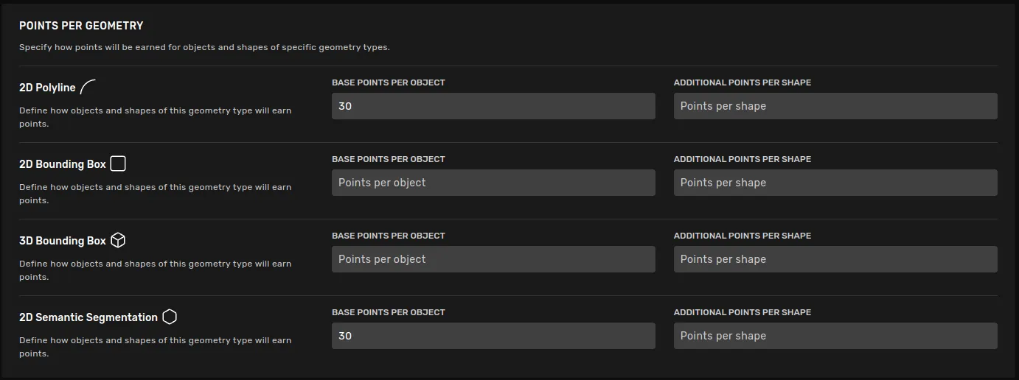Viewport: 1019px width, 380px height.
Task: Edit 2D Semantic Segmentation base points per object field
Action: (493, 336)
